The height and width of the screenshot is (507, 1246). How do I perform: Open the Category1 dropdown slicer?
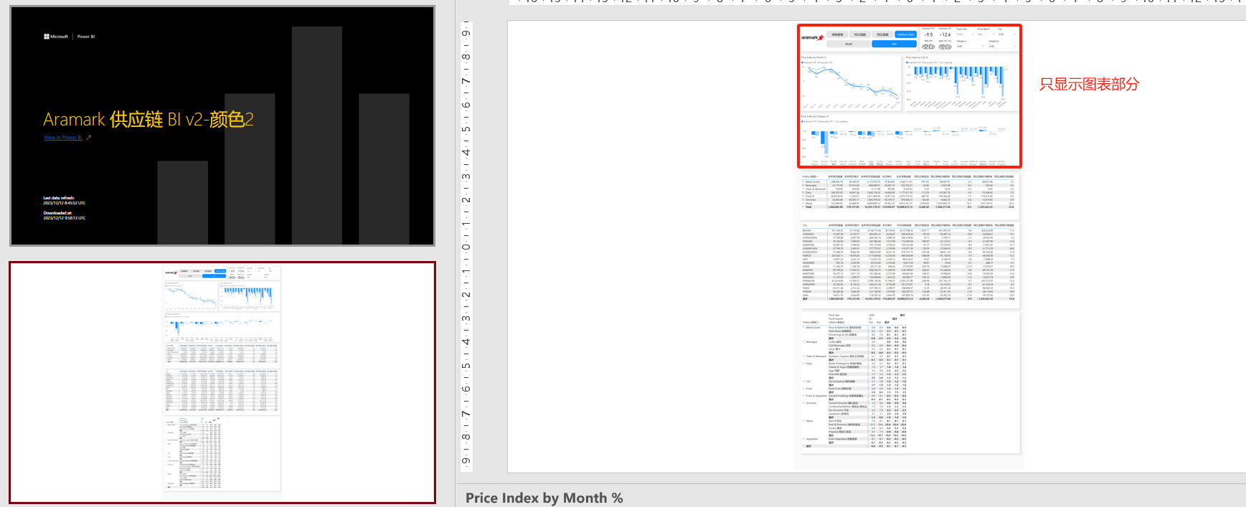pyautogui.click(x=971, y=47)
